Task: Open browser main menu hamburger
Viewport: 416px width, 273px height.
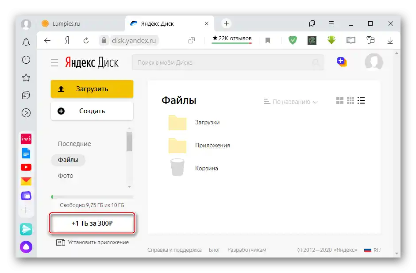Action: click(x=331, y=23)
